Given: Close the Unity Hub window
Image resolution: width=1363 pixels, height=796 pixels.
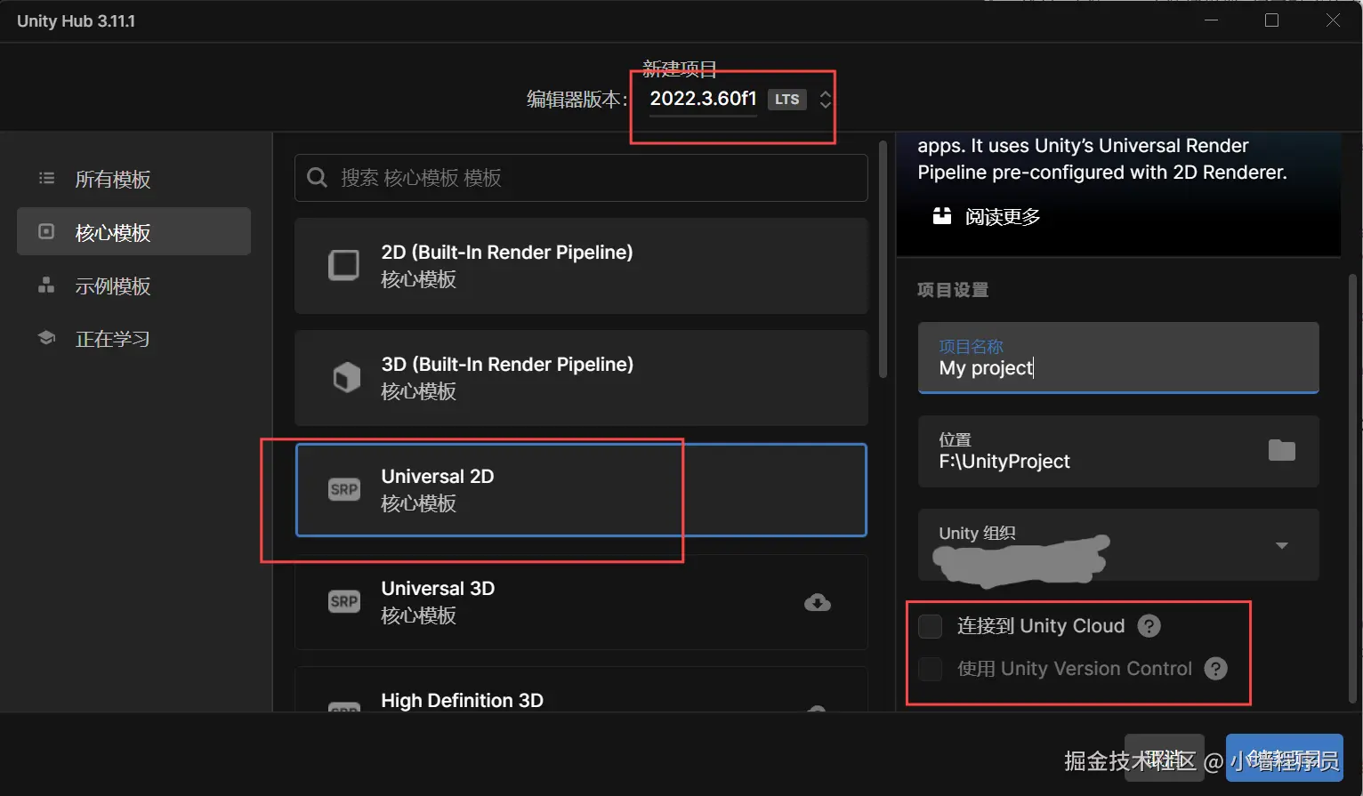Looking at the screenshot, I should (1333, 20).
